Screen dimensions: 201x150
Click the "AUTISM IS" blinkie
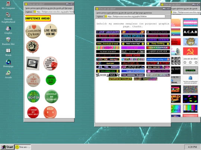click(133, 63)
